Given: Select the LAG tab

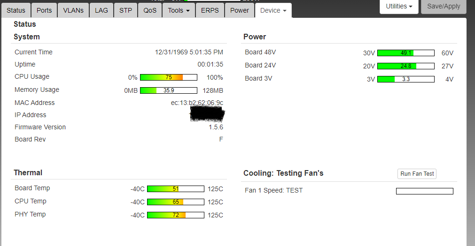Looking at the screenshot, I should [x=101, y=10].
